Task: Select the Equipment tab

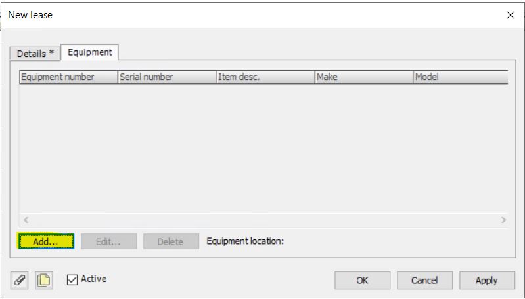Action: (90, 52)
